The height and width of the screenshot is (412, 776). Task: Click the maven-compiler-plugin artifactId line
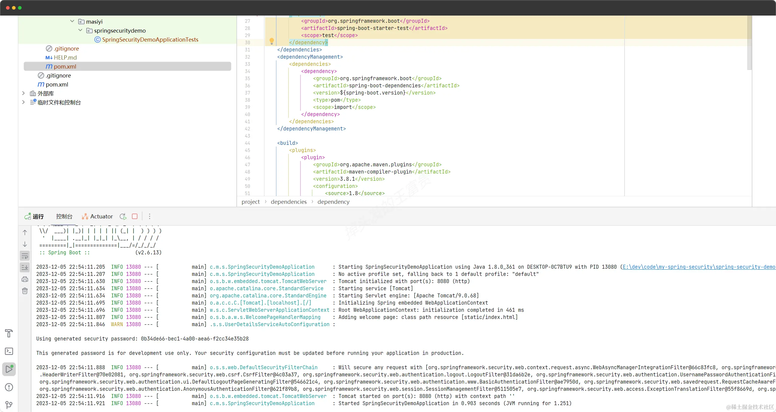382,172
